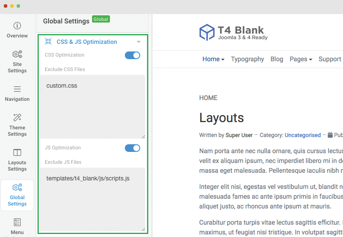
Task: Click the Joomla 3 & 4 Ready tagline
Action: coord(243,37)
